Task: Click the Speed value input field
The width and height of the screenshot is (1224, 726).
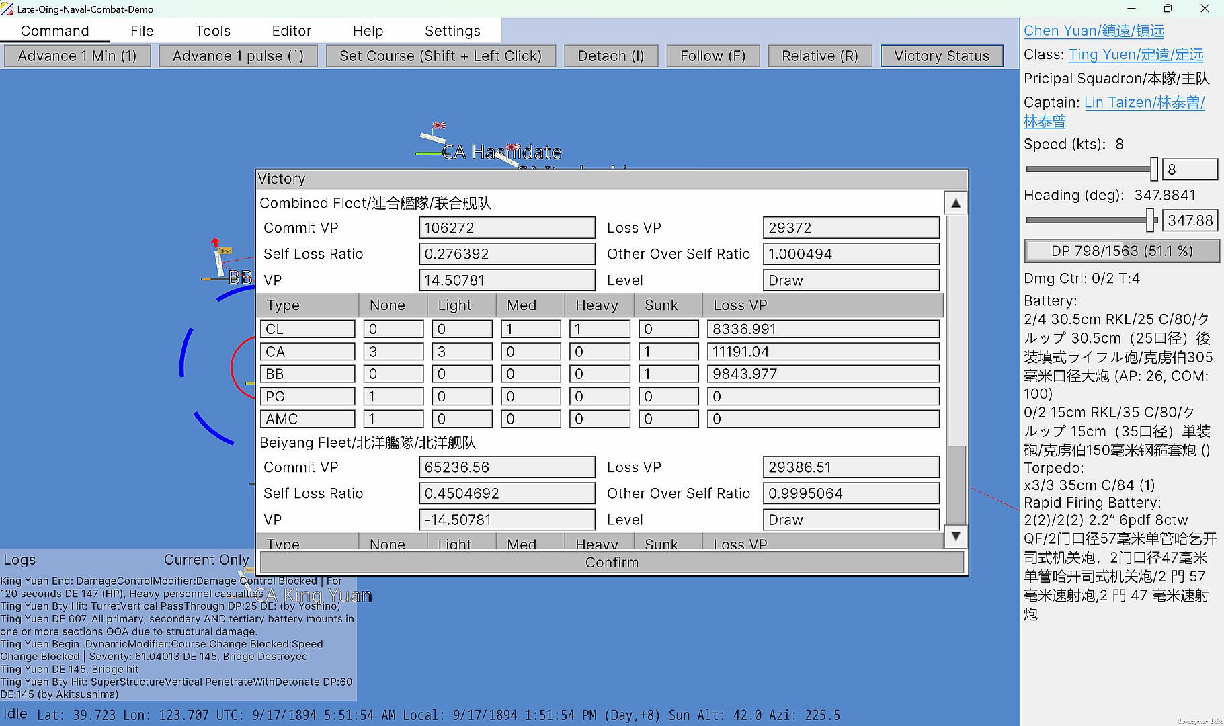Action: point(1190,169)
